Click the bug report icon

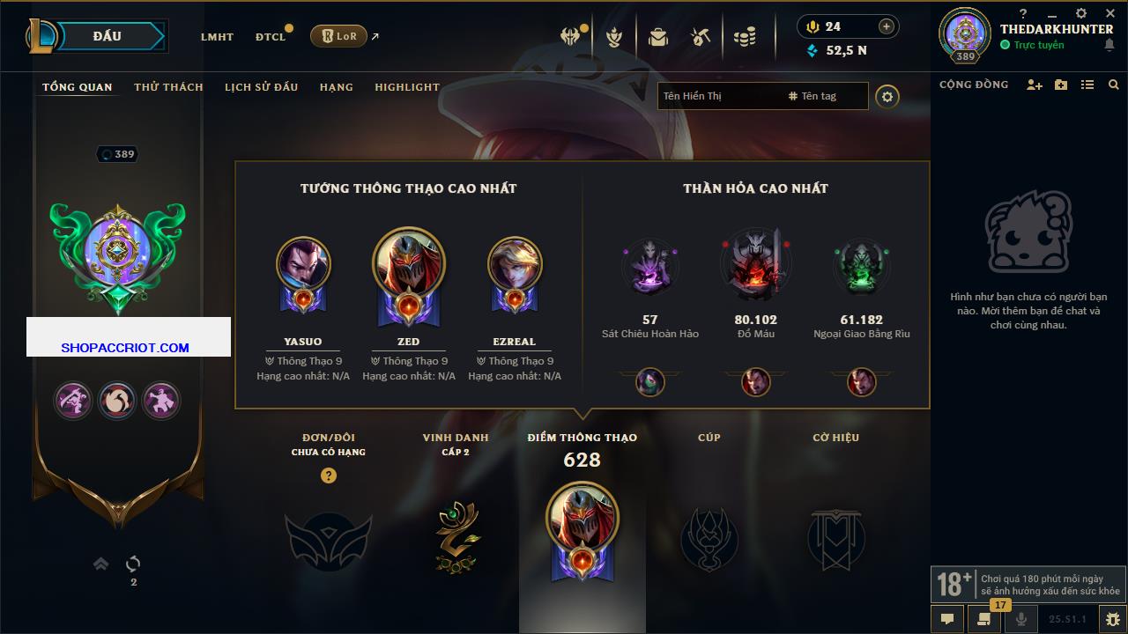click(1112, 619)
